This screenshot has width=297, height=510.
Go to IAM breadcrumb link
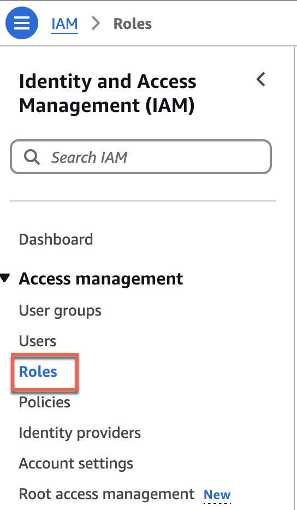click(x=65, y=23)
